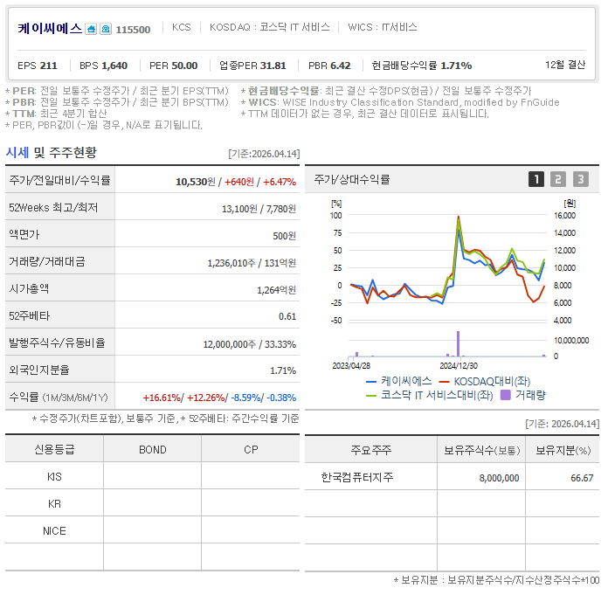Click the KR rating row
The width and height of the screenshot is (608, 595).
coord(152,504)
